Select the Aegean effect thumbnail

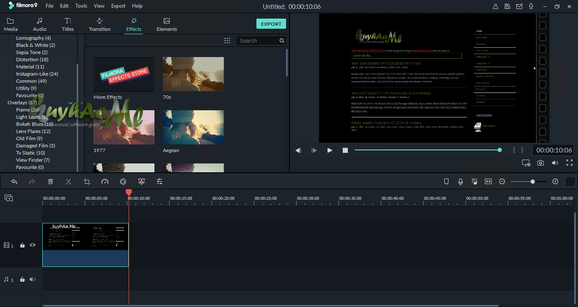point(193,128)
